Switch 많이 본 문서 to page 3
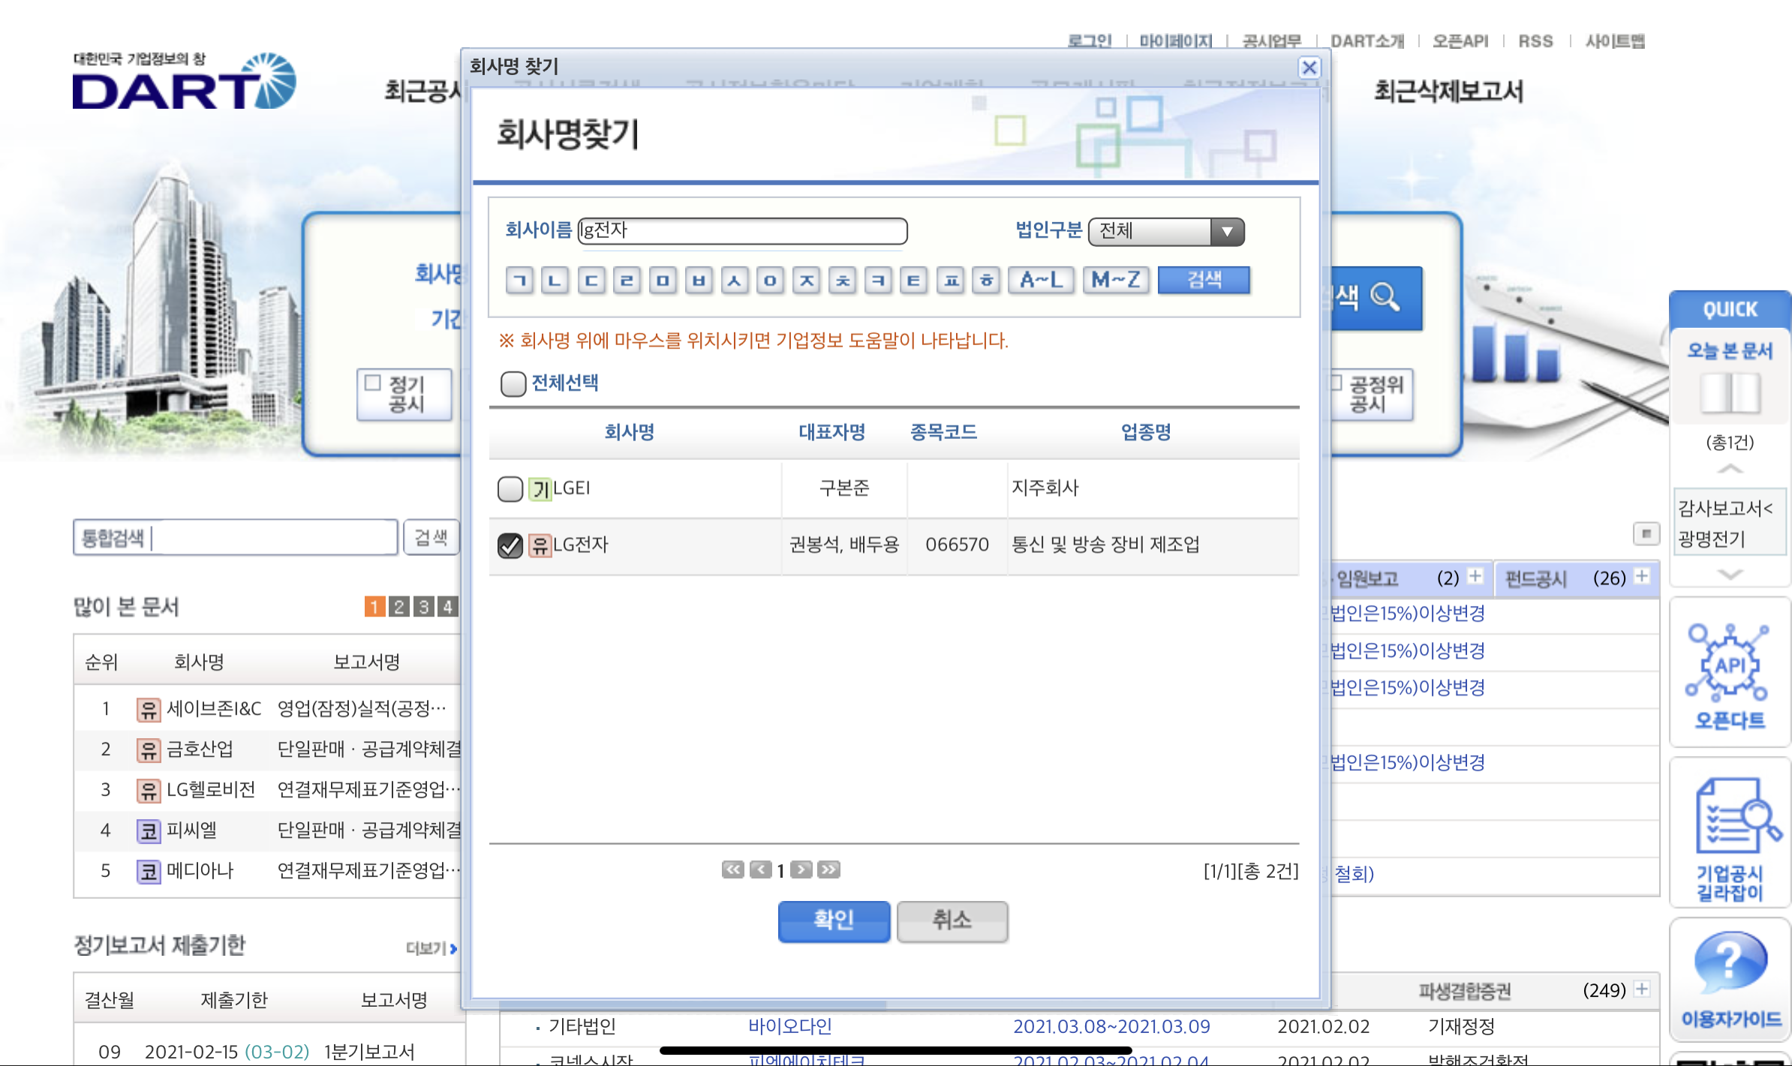Viewport: 1792px width, 1066px height. [x=424, y=606]
